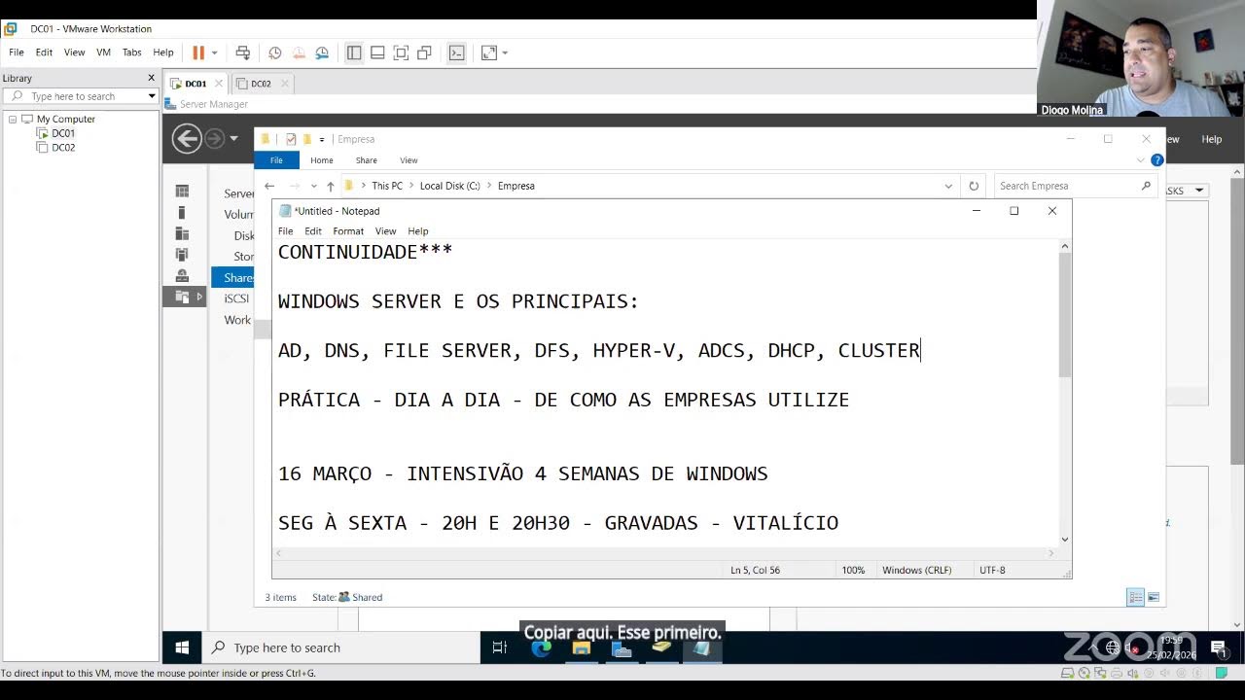Collapse the My Computer tree node
This screenshot has height=700, width=1245.
13,119
